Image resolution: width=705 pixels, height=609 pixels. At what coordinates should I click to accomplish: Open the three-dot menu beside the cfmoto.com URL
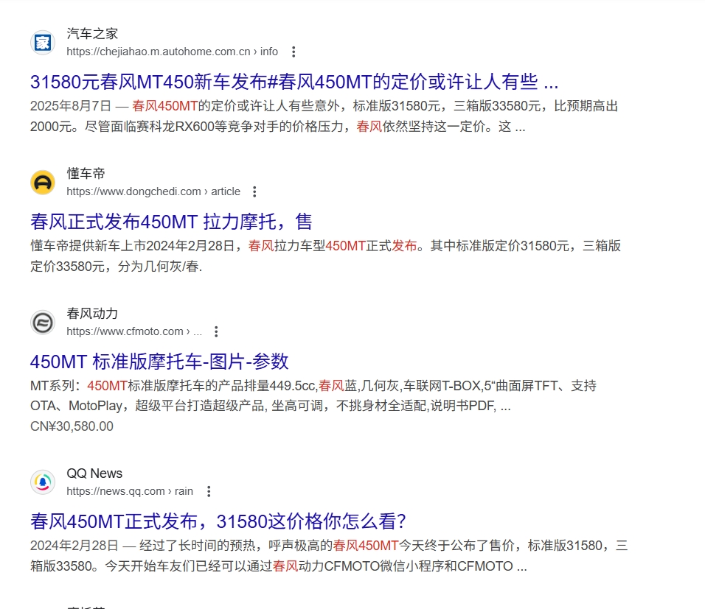216,331
